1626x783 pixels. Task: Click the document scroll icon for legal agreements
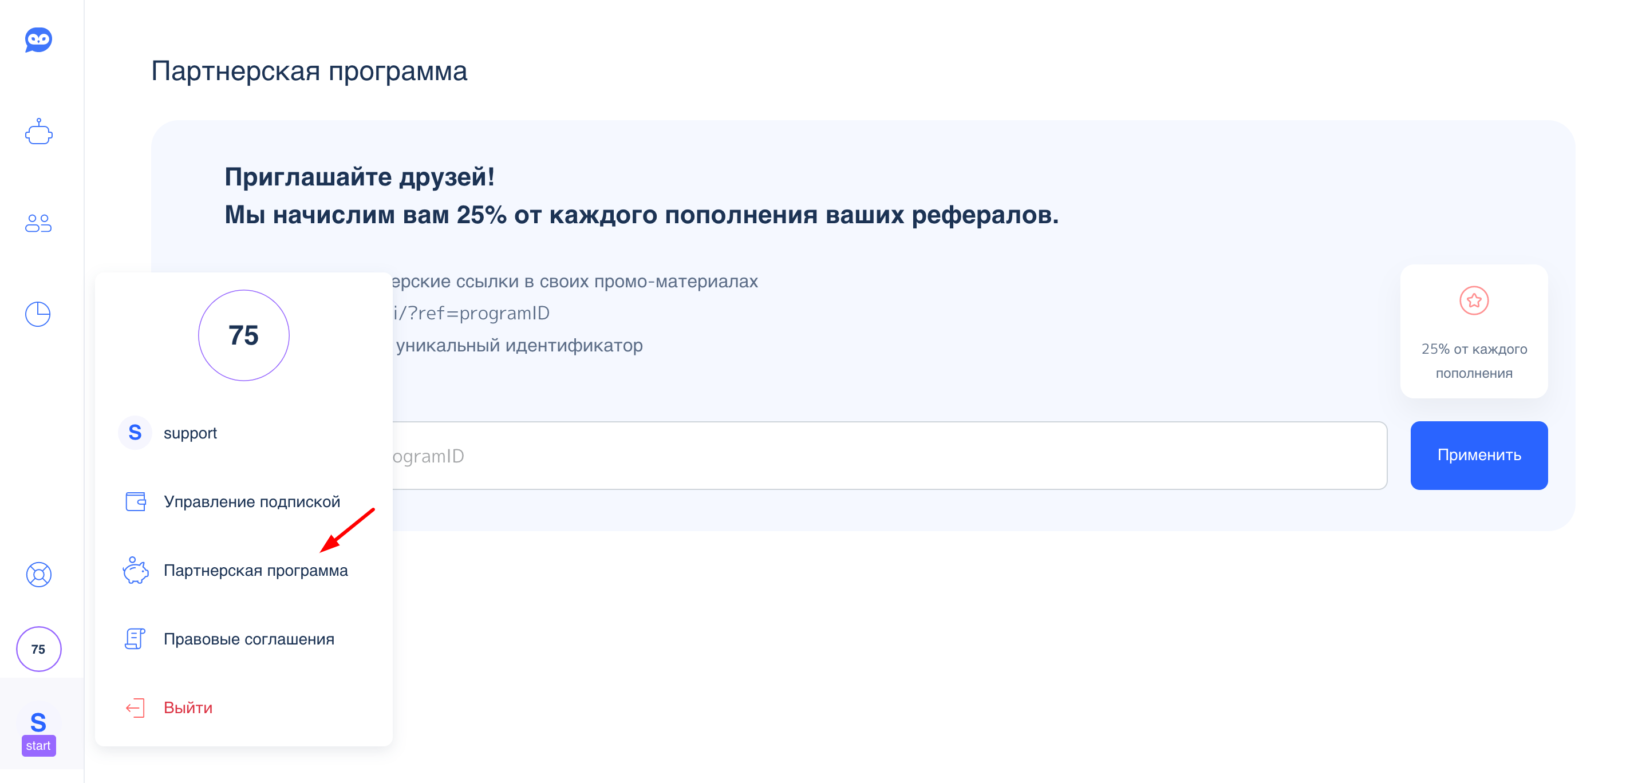(x=135, y=639)
